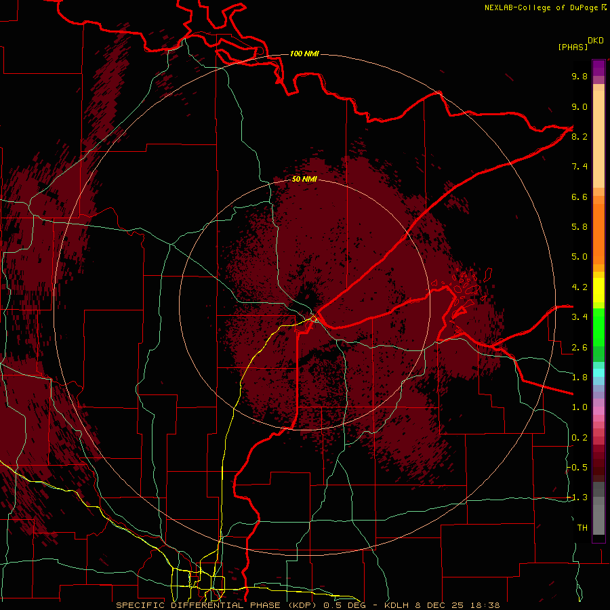
Task: Pick the pink band of the color scale
Action: 598,411
